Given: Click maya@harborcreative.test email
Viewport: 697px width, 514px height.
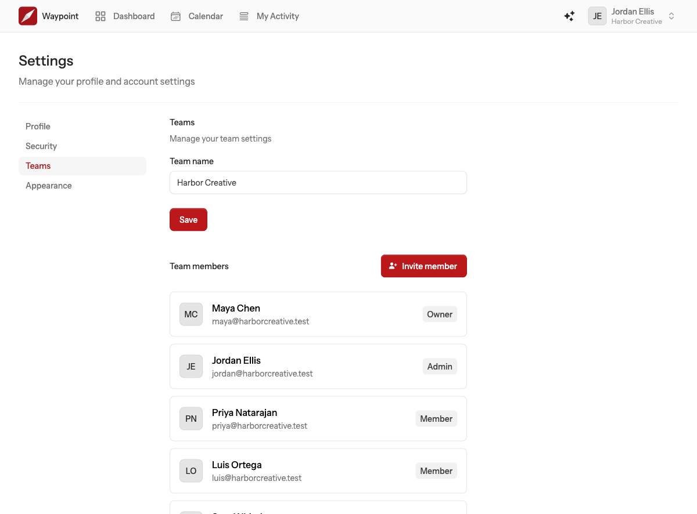Looking at the screenshot, I should click(x=260, y=321).
